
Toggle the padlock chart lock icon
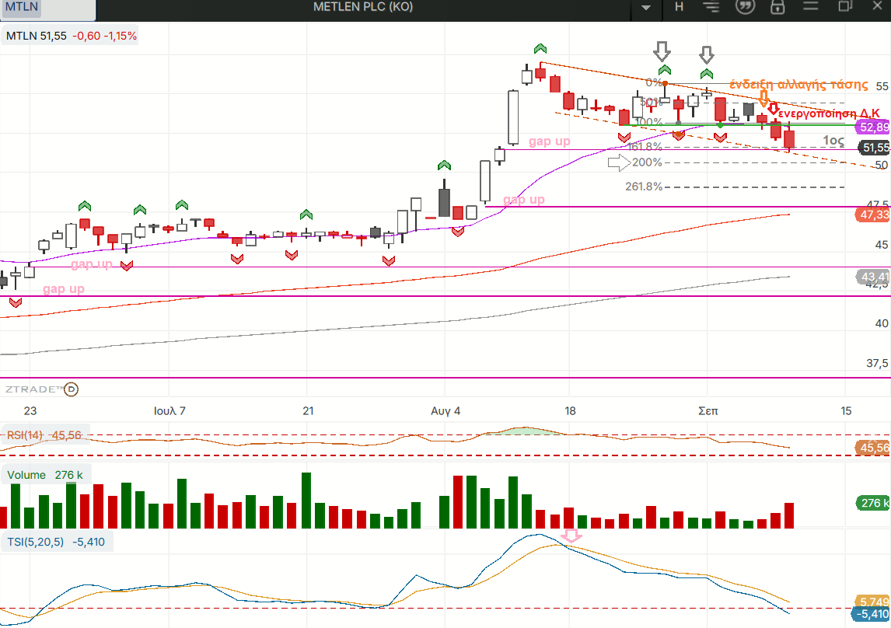[x=777, y=7]
